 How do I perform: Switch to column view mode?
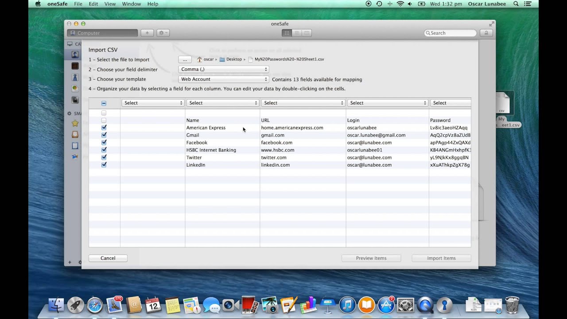(x=307, y=33)
